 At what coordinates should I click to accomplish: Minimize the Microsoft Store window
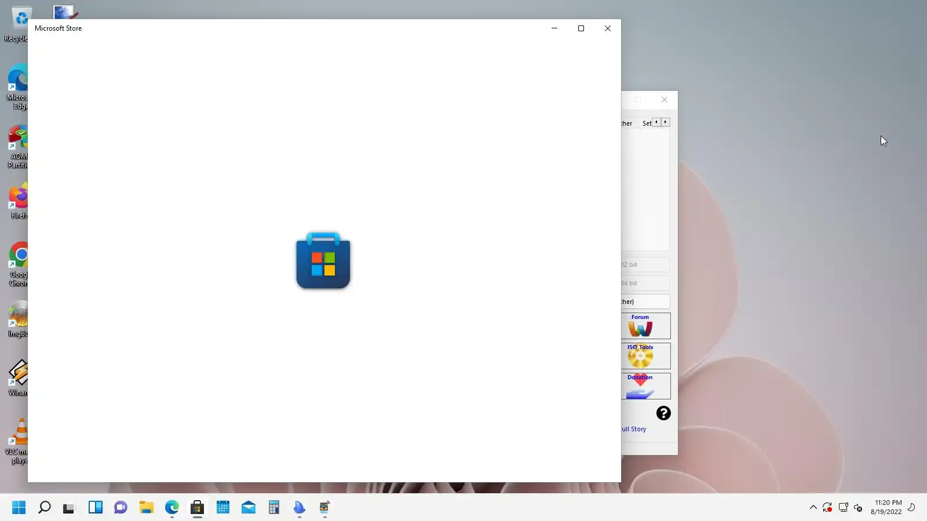554,28
